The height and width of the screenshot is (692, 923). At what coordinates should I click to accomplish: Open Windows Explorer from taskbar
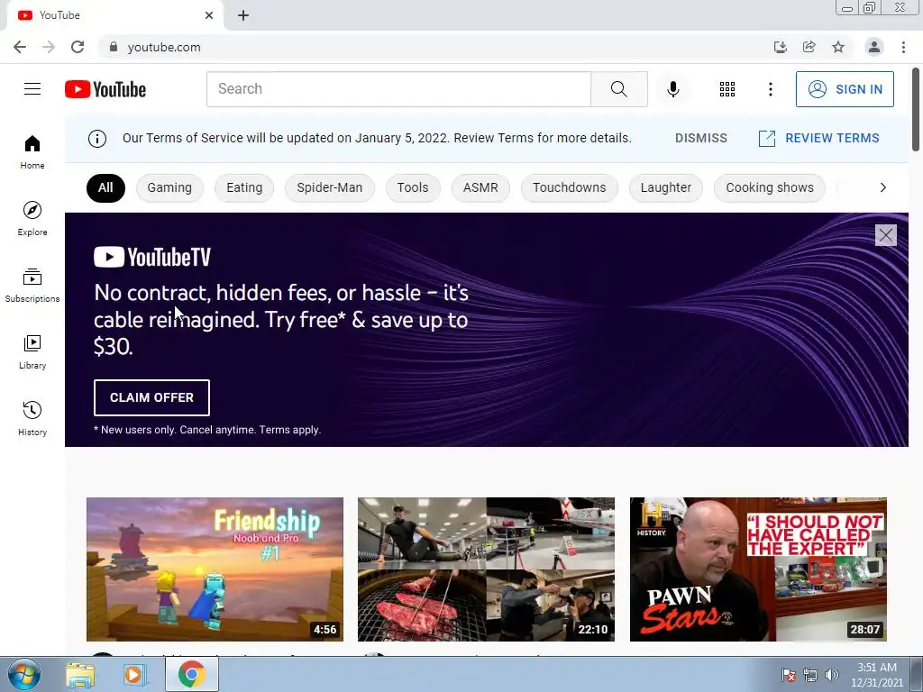(80, 674)
